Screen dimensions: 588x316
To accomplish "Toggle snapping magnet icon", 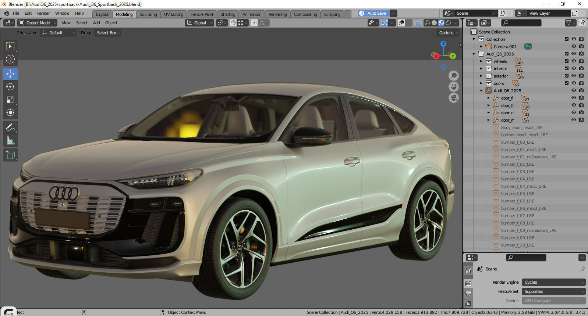I will coord(233,23).
